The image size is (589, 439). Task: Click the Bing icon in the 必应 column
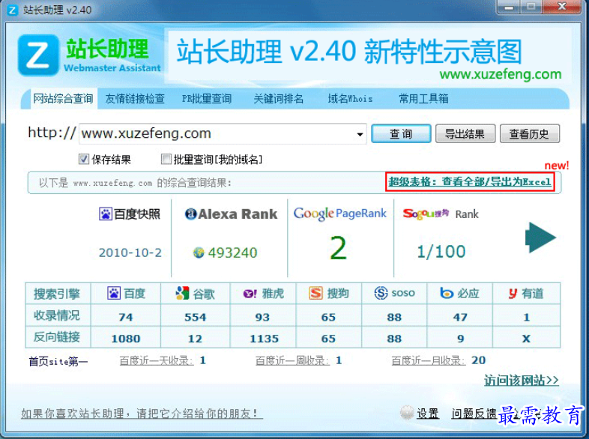click(x=447, y=293)
